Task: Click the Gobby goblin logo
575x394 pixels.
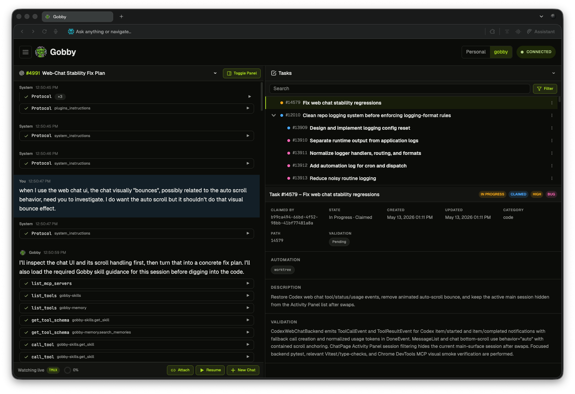Action: pyautogui.click(x=41, y=52)
